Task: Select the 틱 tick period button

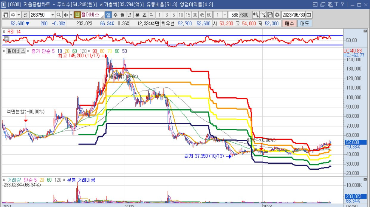Action: pyautogui.click(x=151, y=15)
